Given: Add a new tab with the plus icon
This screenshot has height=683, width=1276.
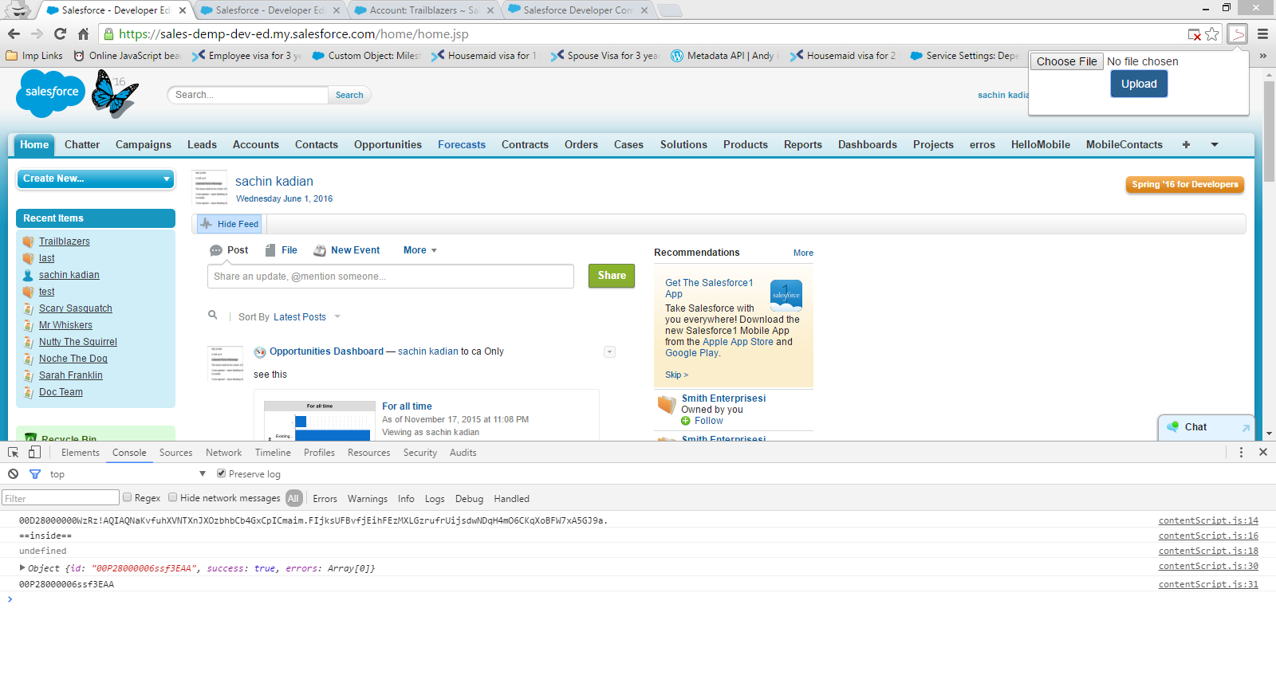Looking at the screenshot, I should pyautogui.click(x=1186, y=144).
